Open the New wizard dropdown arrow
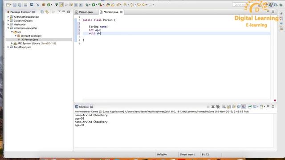The image size is (285, 160). click(x=11, y=5)
